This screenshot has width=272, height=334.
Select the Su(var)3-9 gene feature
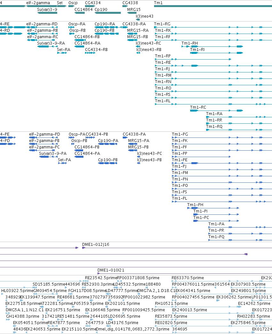coord(47,13)
